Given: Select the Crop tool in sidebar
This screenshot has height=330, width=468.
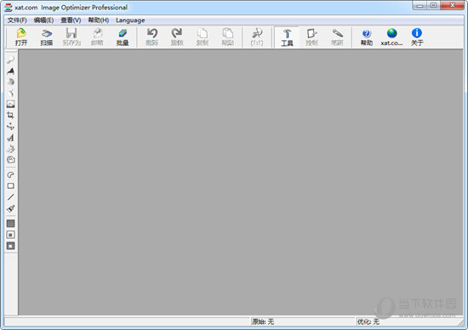Looking at the screenshot, I should pos(11,115).
